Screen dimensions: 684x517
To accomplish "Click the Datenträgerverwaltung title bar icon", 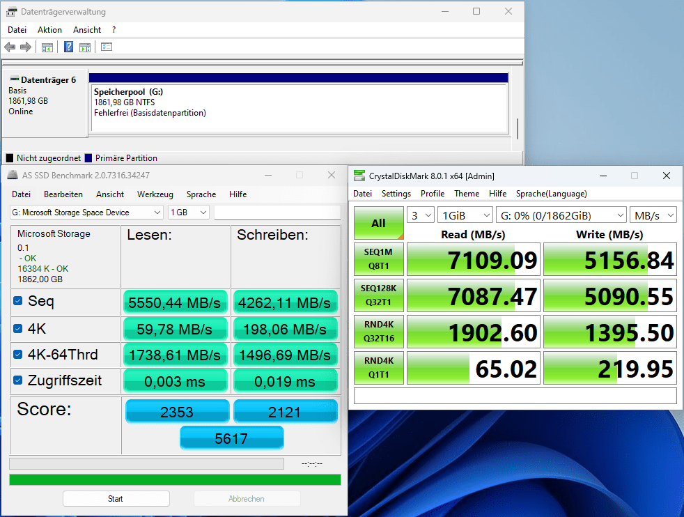I will point(12,12).
